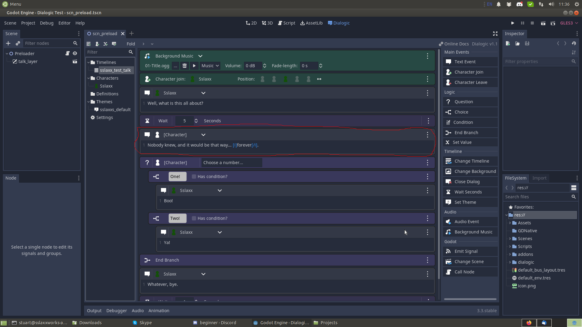
Task: Add an Emit Signal event
Action: click(470, 251)
